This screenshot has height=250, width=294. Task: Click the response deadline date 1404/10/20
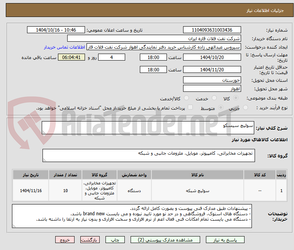coord(212,57)
